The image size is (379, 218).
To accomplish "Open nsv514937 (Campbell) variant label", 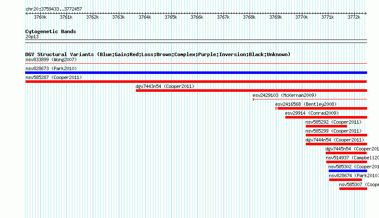I will coord(353,158).
